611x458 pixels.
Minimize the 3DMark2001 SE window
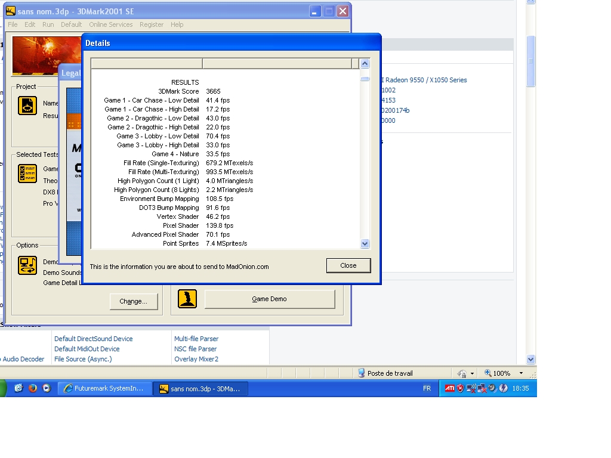[x=315, y=11]
